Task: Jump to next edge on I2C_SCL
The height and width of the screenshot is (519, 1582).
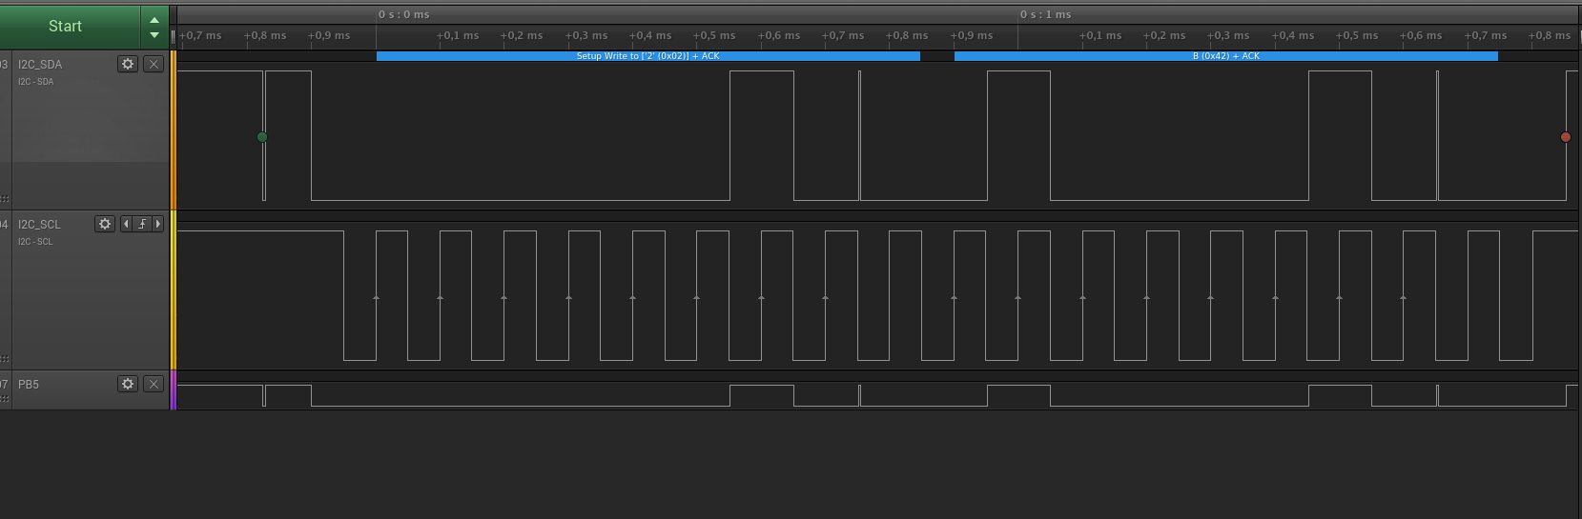Action: [x=158, y=224]
